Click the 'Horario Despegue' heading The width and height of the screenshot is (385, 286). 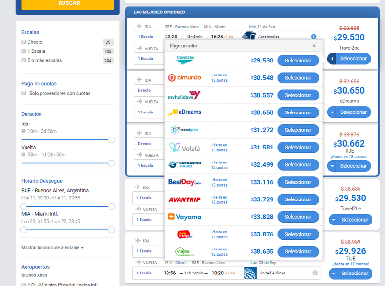tap(42, 181)
